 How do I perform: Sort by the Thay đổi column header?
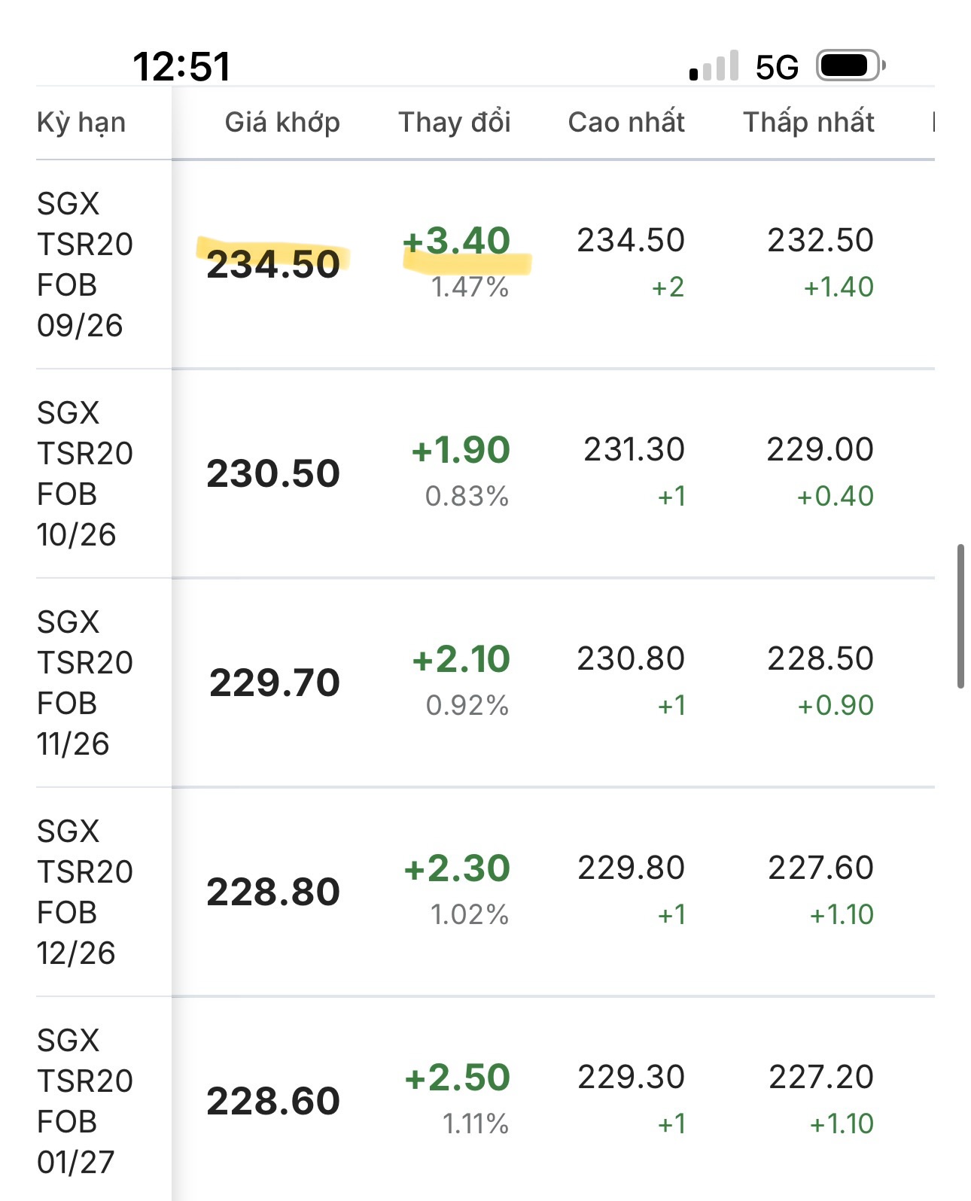[x=455, y=122]
